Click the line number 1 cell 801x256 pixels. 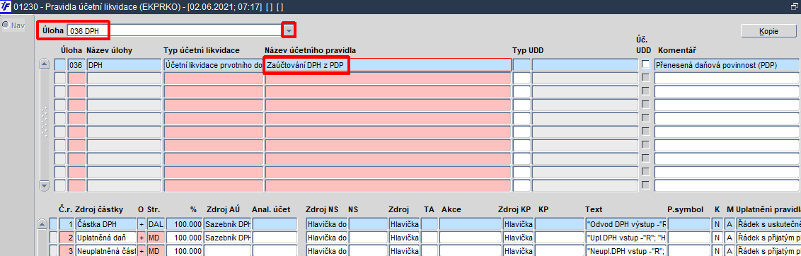tap(67, 223)
